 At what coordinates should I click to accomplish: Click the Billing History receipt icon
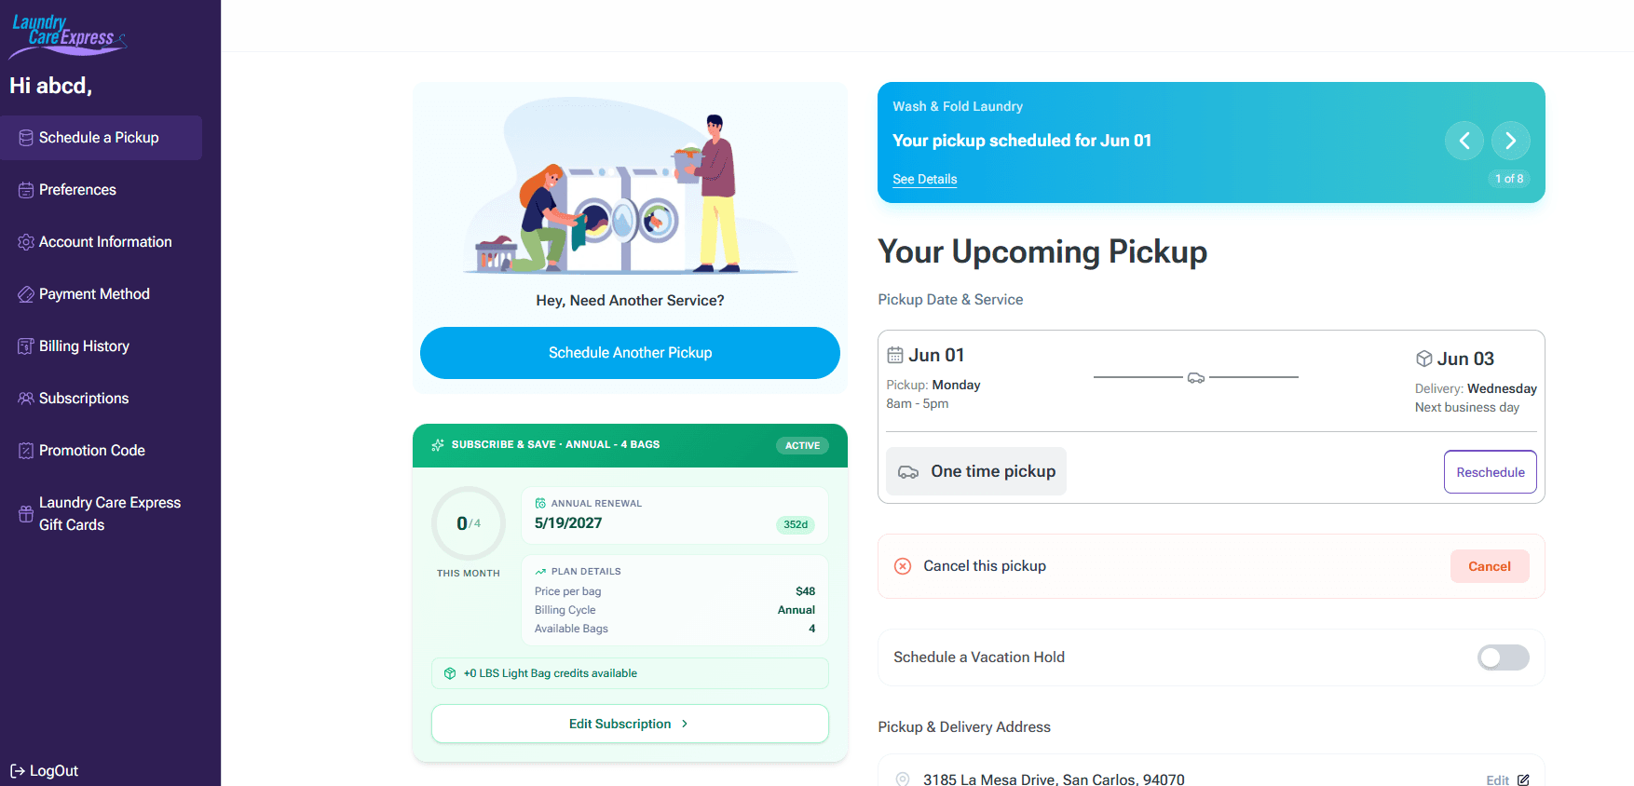(26, 346)
